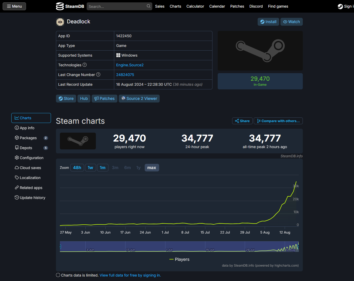Open Find games navigation link
The image size is (354, 281).
coord(278,6)
